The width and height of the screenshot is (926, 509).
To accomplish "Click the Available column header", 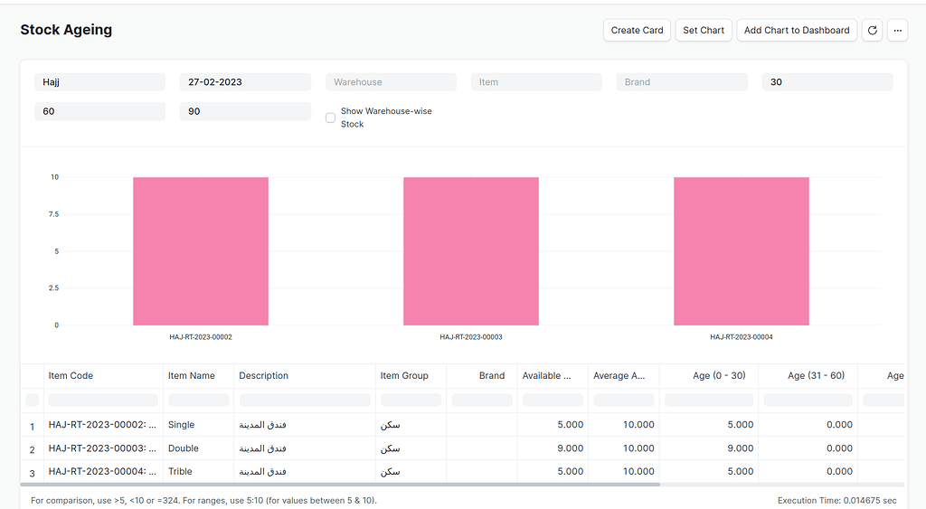I will (553, 375).
